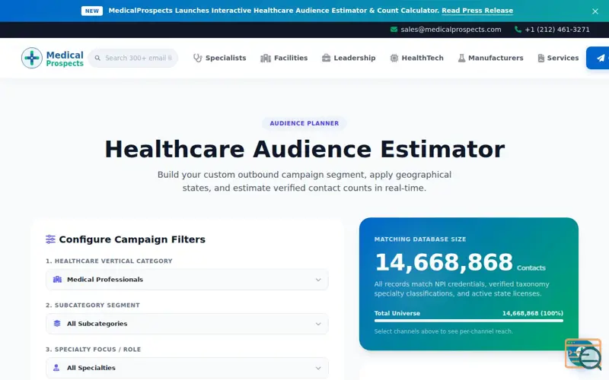The height and width of the screenshot is (380, 609).
Task: Click the search magnifier icon
Action: point(97,59)
